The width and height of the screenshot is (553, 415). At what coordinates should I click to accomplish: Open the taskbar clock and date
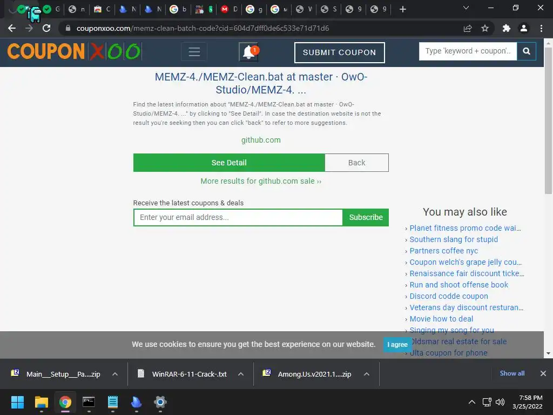click(x=528, y=402)
